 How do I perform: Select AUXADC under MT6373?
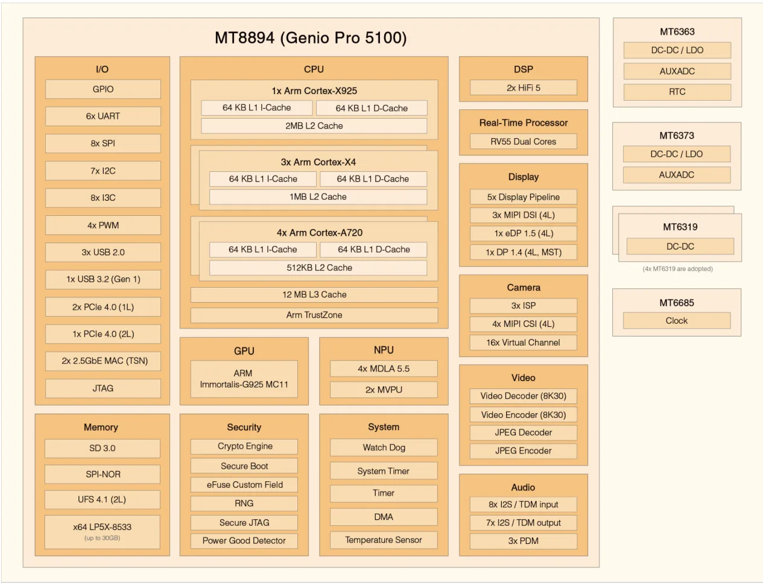(677, 175)
